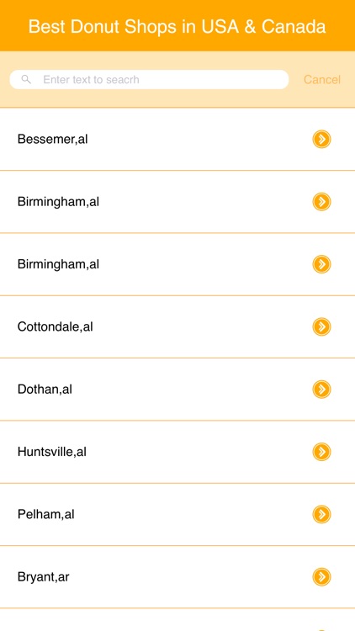Tap the Huntsville,al chevron circle icon
The image size is (355, 631).
pos(321,452)
